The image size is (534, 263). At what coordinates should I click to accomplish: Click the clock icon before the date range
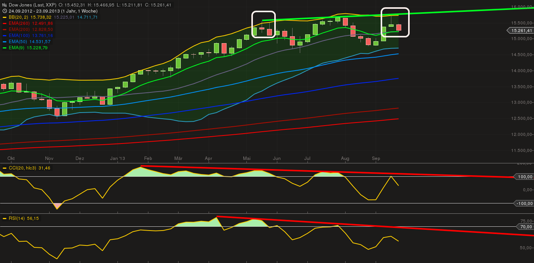5,11
